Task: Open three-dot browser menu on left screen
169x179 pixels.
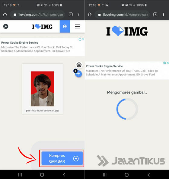Action: point(79,15)
